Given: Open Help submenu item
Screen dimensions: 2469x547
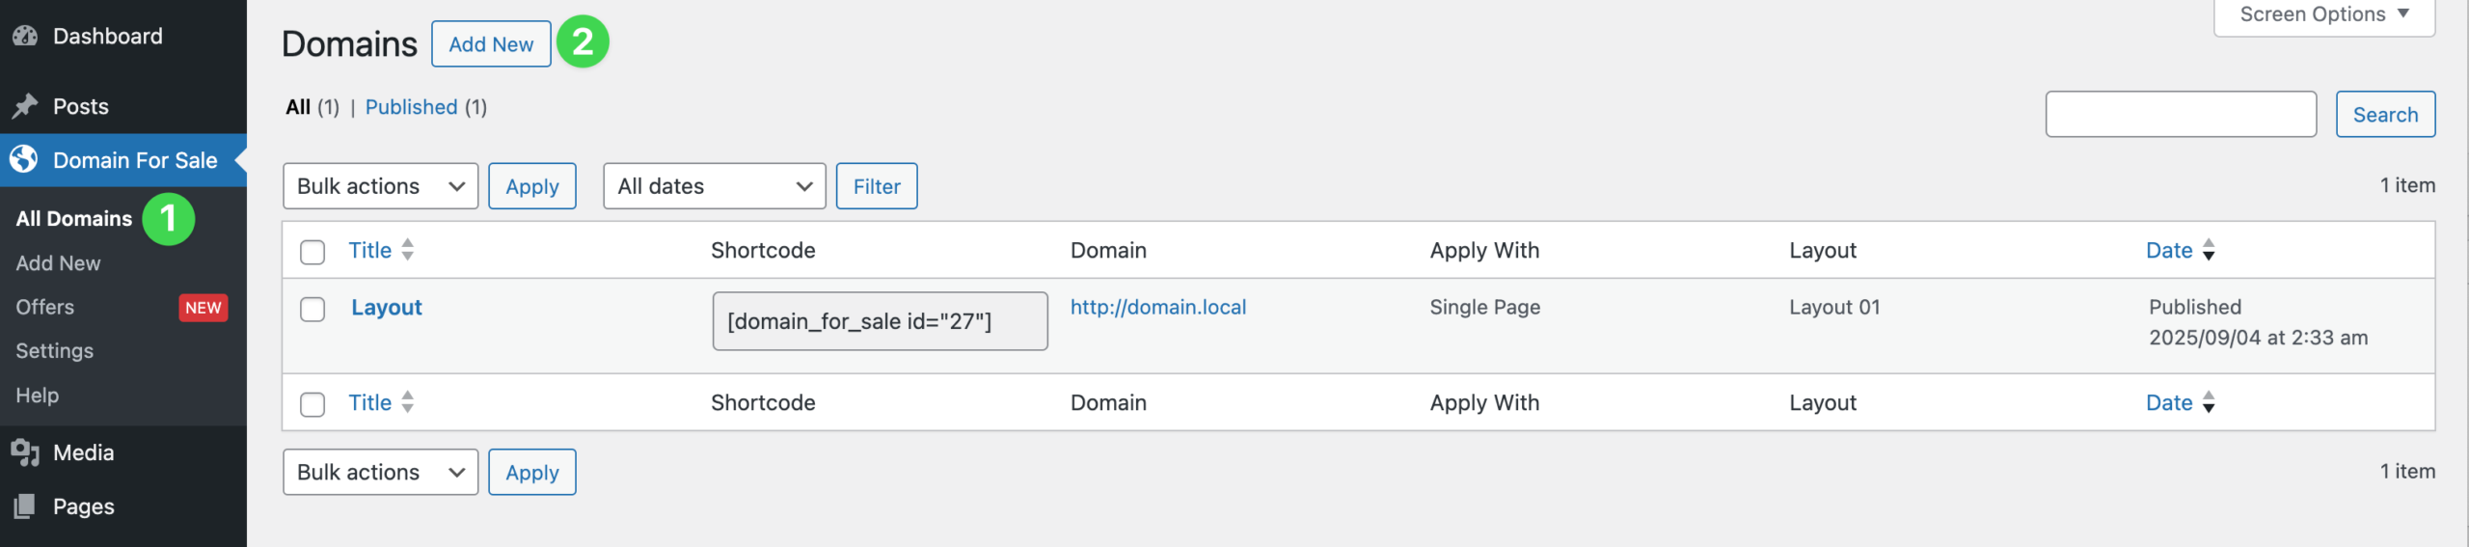Looking at the screenshot, I should 38,396.
